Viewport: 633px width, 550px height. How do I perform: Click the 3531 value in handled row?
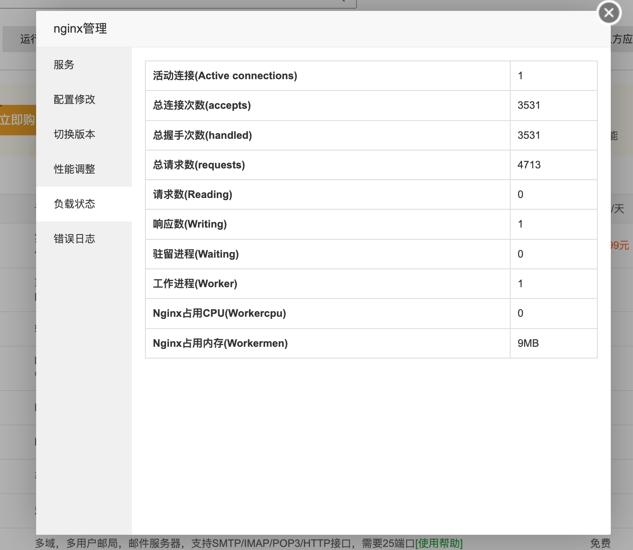point(529,135)
